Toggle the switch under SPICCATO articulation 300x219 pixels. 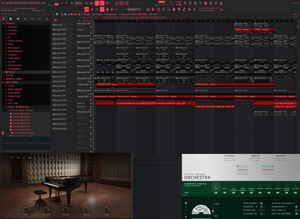tap(260, 193)
